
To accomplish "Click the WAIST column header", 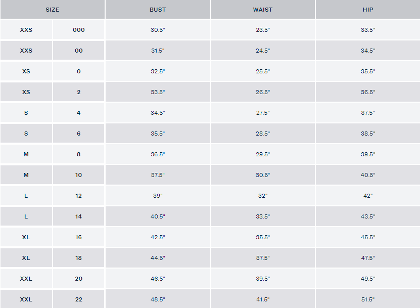I will (263, 10).
